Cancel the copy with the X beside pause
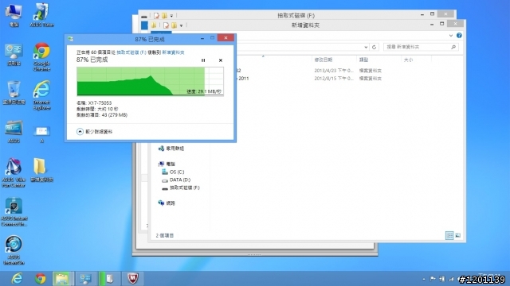Image resolution: width=510 pixels, height=286 pixels. tap(221, 60)
